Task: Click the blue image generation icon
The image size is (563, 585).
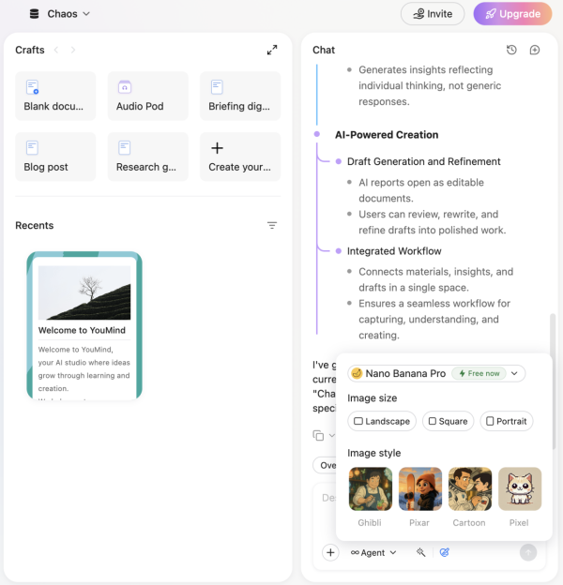Action: click(x=445, y=552)
